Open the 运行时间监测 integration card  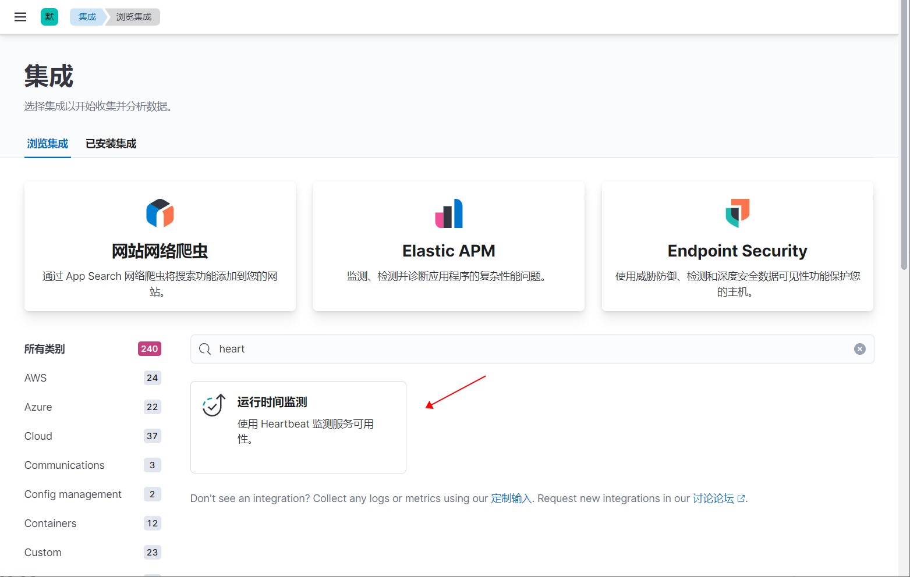[x=298, y=427]
